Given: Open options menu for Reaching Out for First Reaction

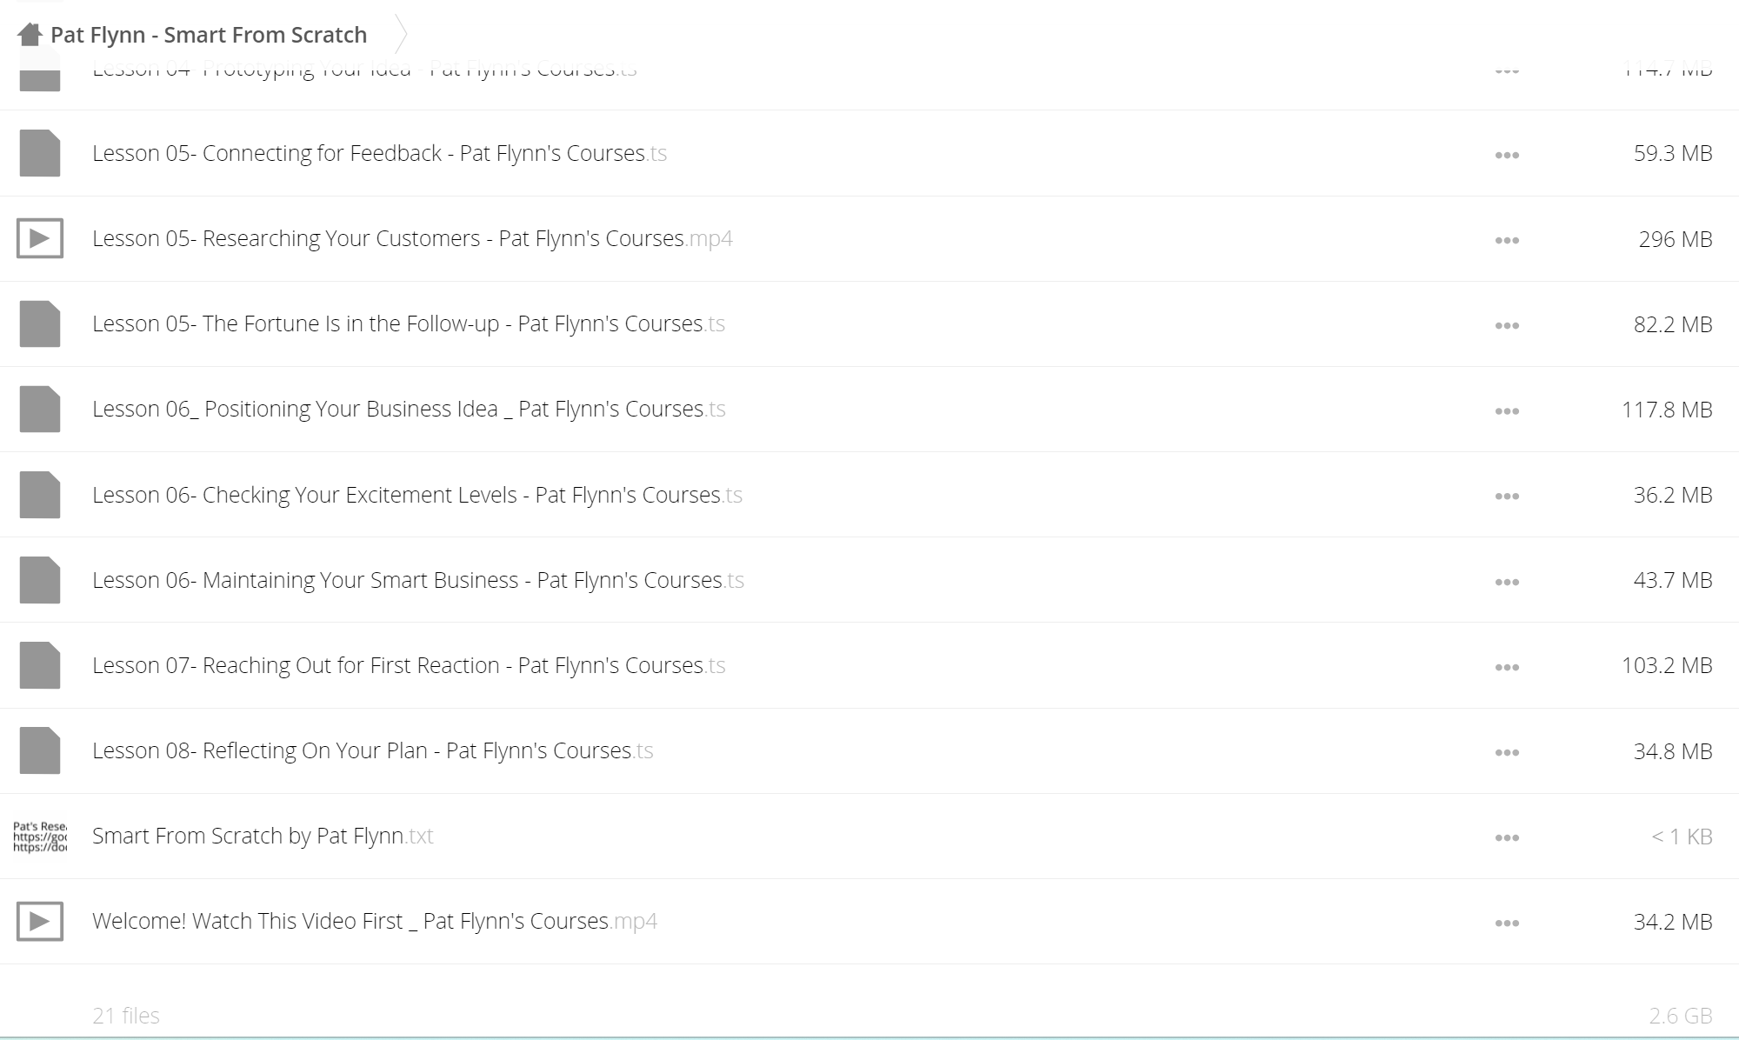Looking at the screenshot, I should pos(1507,667).
